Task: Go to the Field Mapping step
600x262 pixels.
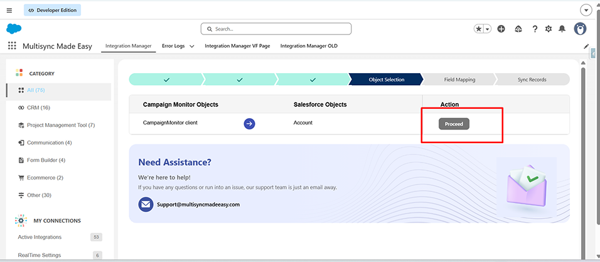Action: [459, 79]
